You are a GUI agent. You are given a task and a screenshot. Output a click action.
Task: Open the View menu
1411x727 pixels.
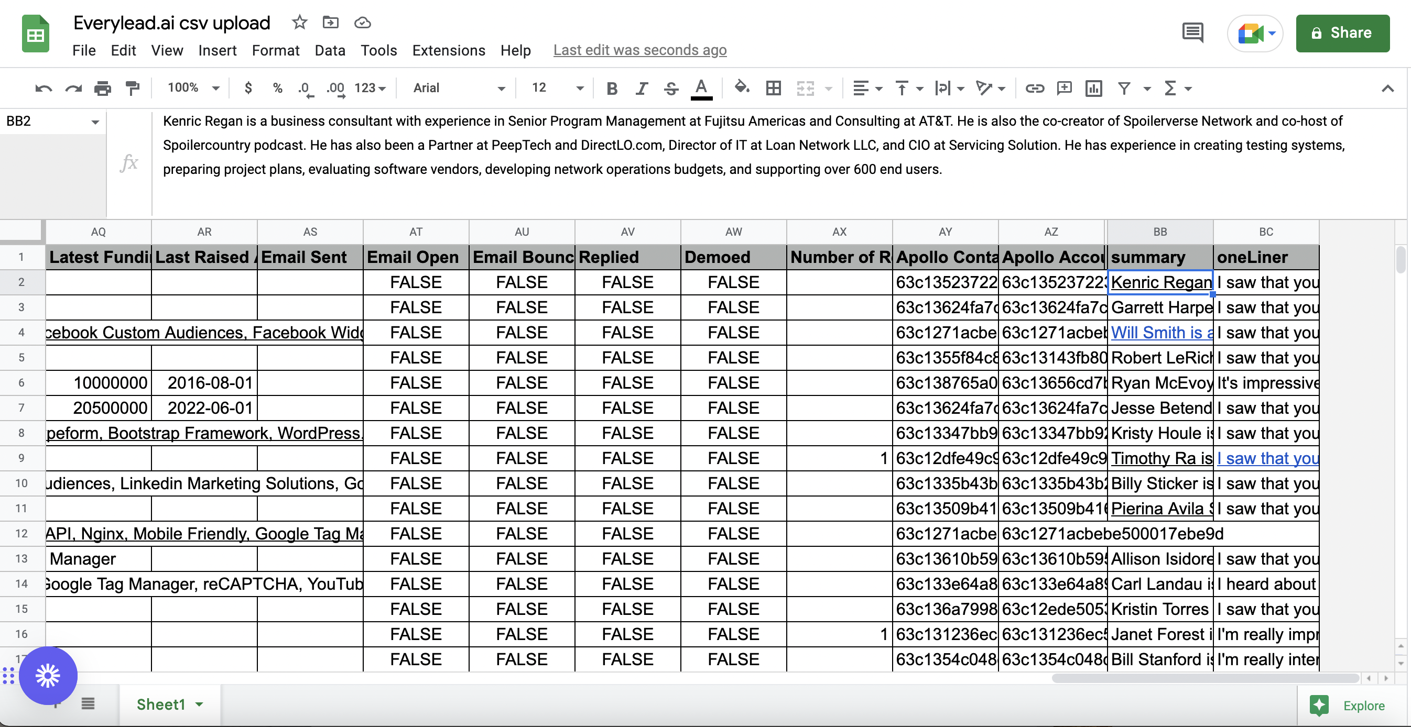167,50
